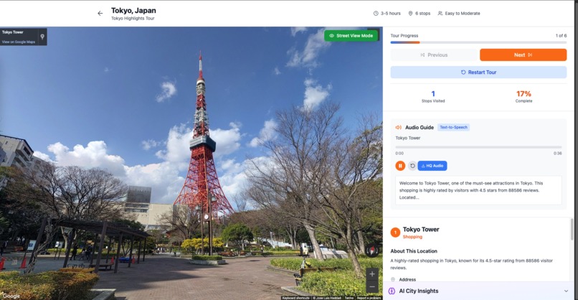
Task: Click the Tokyo Highlights Tour subtitle
Action: point(133,19)
